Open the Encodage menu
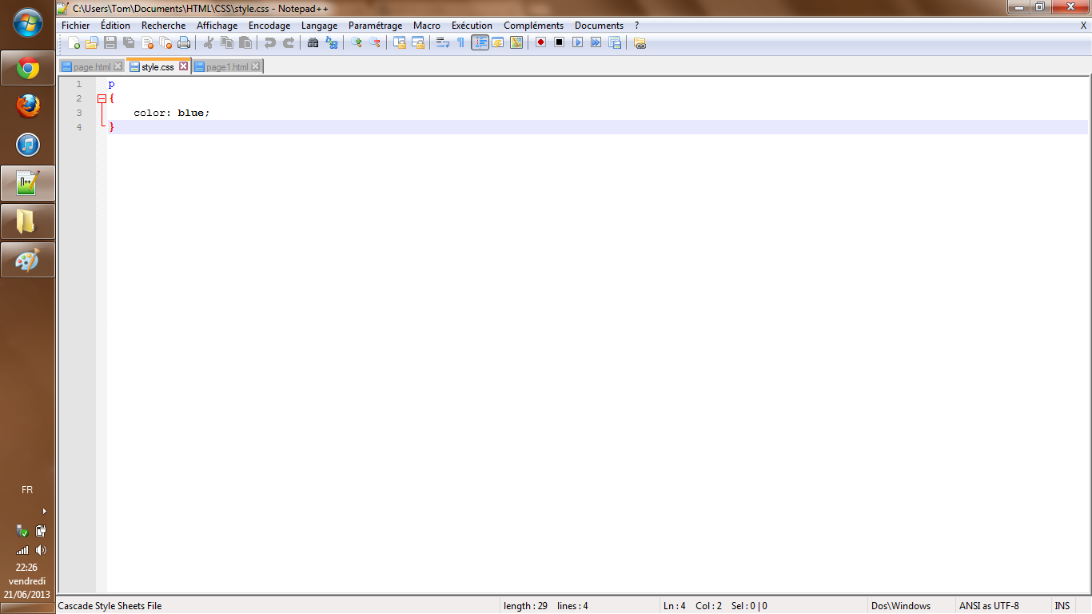 click(x=269, y=26)
